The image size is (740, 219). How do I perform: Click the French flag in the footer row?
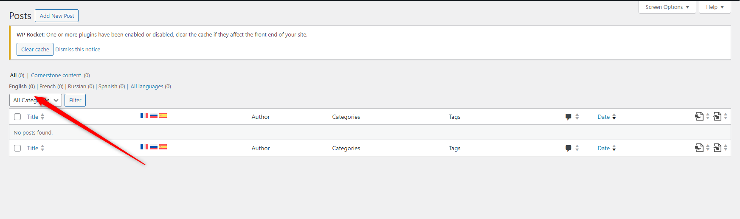[144, 147]
